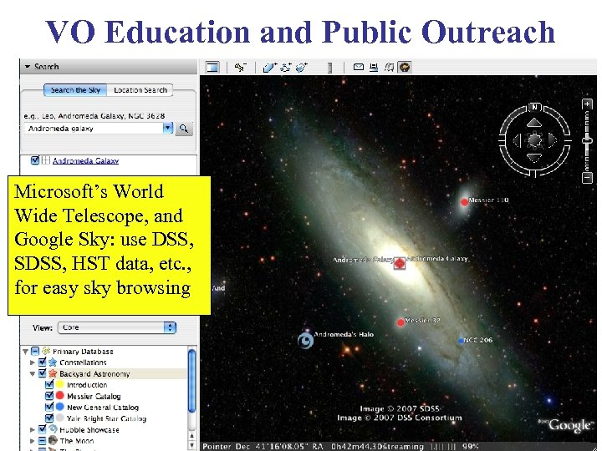Toggle the Primary Database checkbox

pyautogui.click(x=35, y=351)
